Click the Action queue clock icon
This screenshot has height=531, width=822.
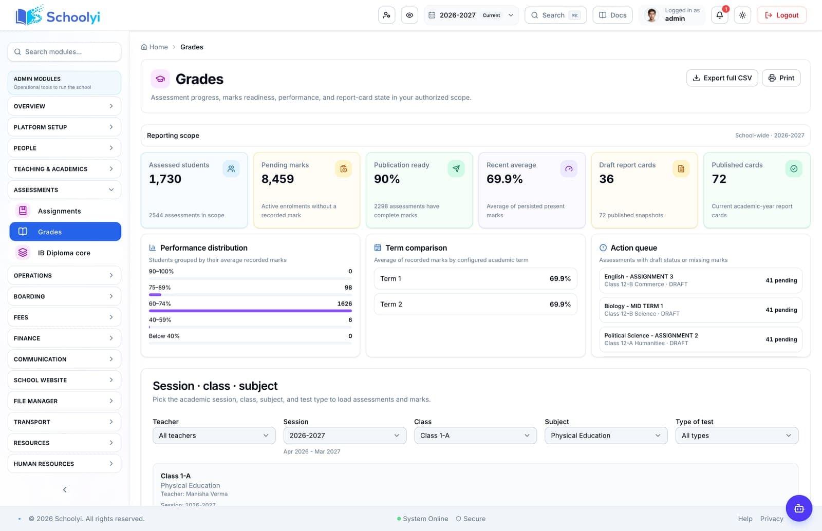603,248
